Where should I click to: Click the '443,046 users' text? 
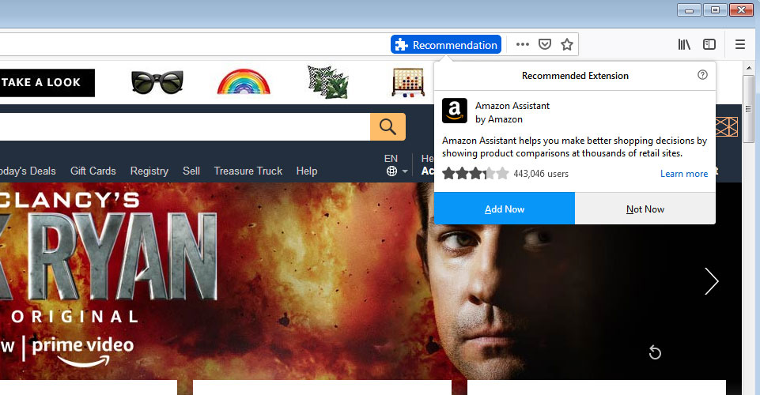point(541,174)
